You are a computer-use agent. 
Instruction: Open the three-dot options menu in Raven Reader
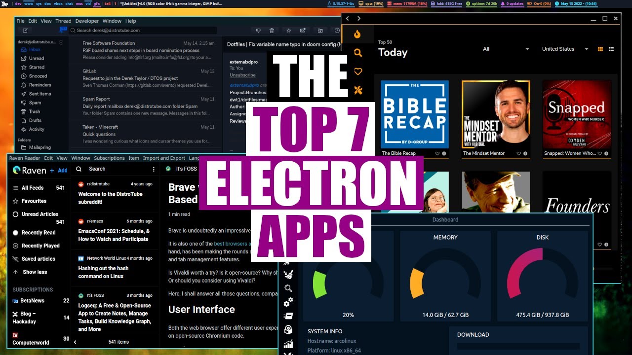tap(154, 169)
